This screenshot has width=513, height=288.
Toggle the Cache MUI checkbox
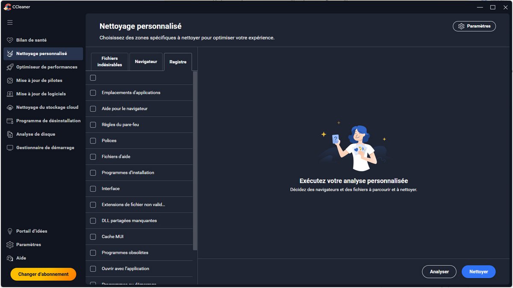(x=93, y=237)
